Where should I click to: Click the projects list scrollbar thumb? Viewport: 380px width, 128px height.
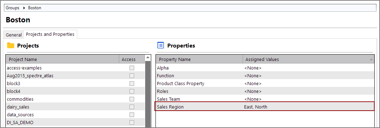tap(148, 94)
